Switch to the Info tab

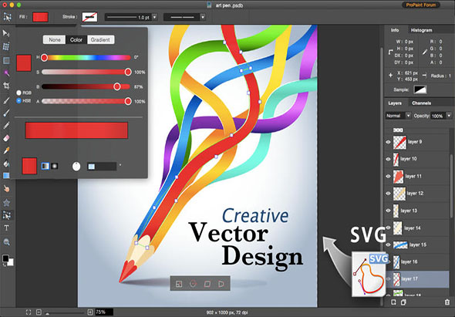(395, 30)
